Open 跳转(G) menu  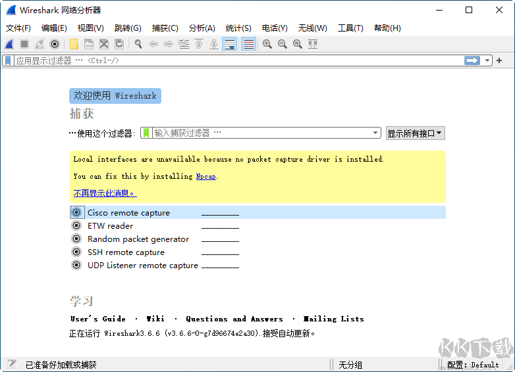tap(128, 28)
